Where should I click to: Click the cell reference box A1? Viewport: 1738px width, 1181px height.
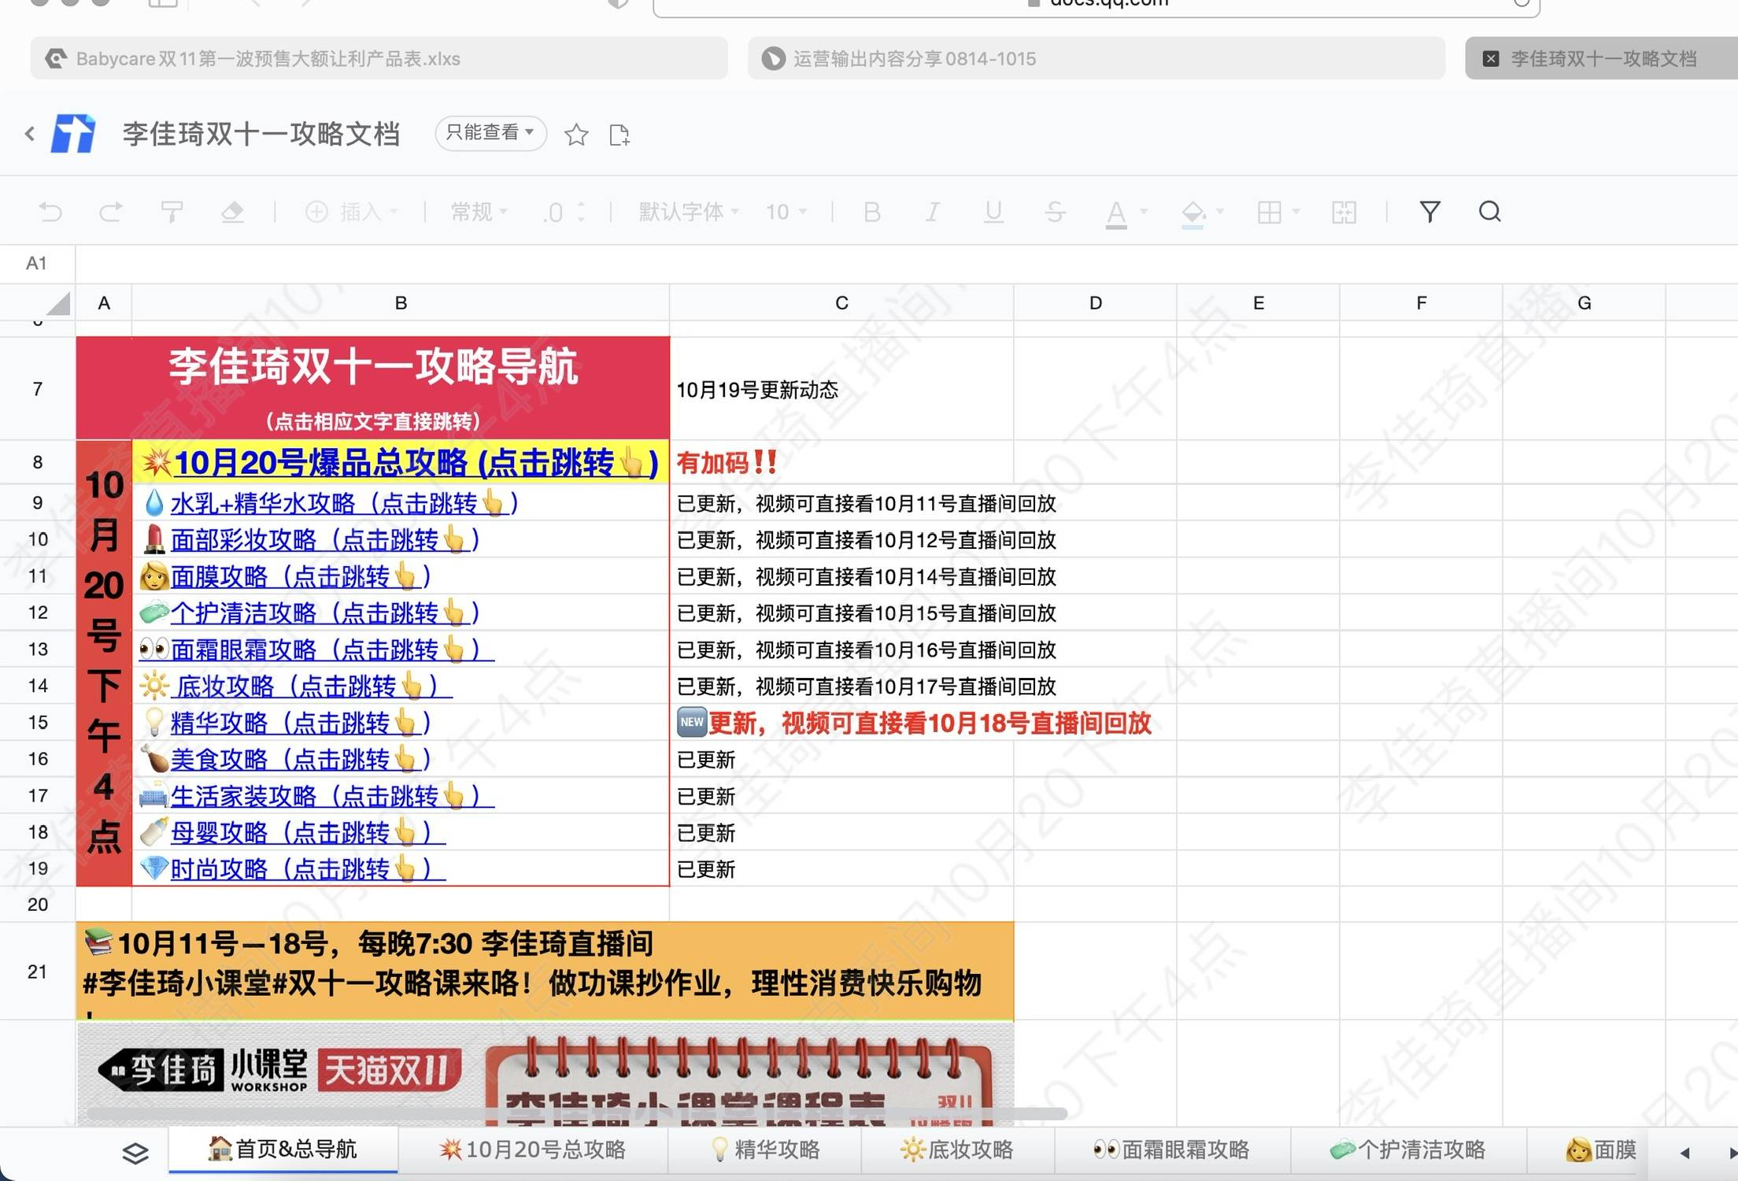pos(37,263)
